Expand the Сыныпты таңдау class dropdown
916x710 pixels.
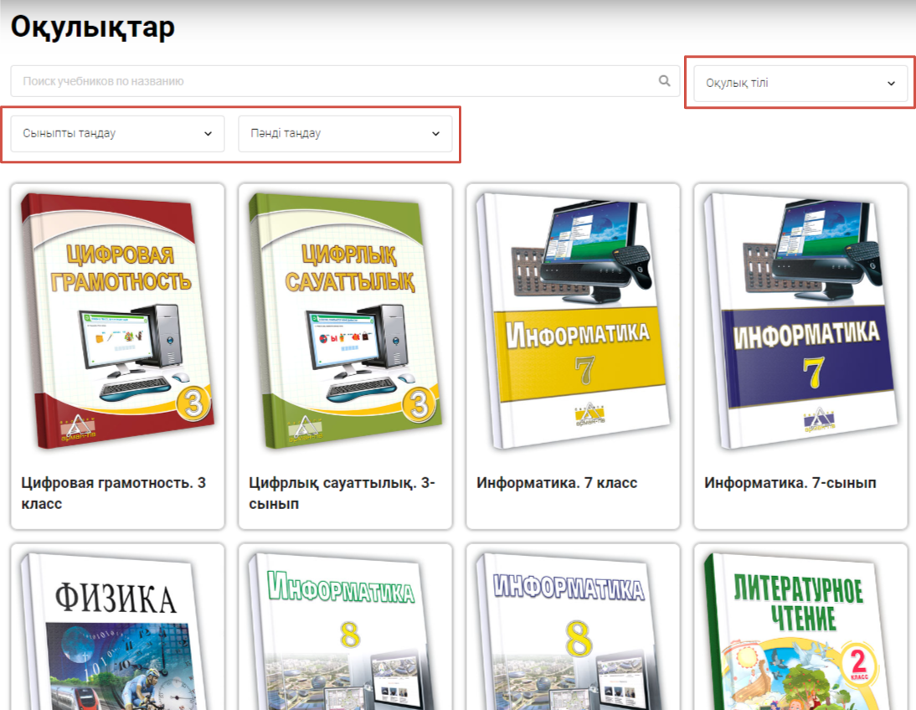(117, 133)
